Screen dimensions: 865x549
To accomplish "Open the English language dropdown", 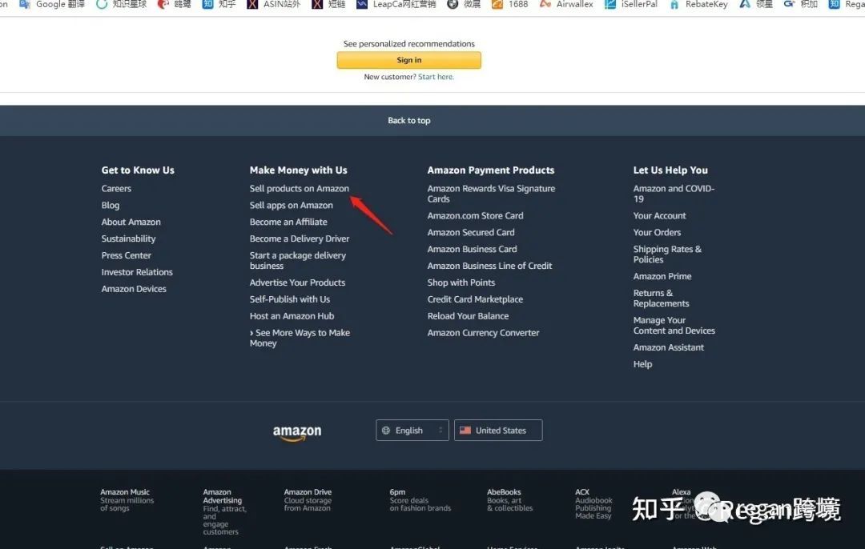I will pyautogui.click(x=412, y=431).
